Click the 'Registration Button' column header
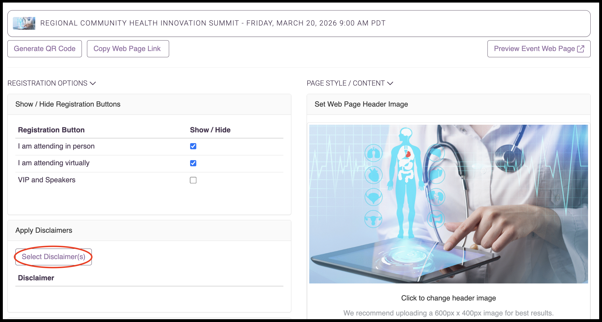The height and width of the screenshot is (322, 602). pyautogui.click(x=51, y=130)
